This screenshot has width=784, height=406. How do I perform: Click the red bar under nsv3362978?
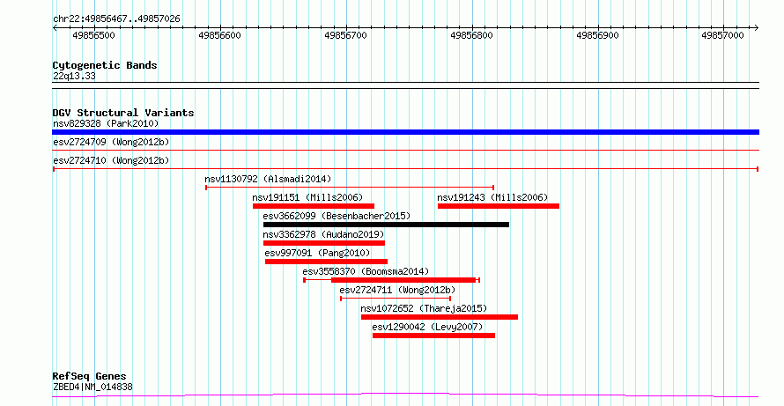(x=324, y=243)
